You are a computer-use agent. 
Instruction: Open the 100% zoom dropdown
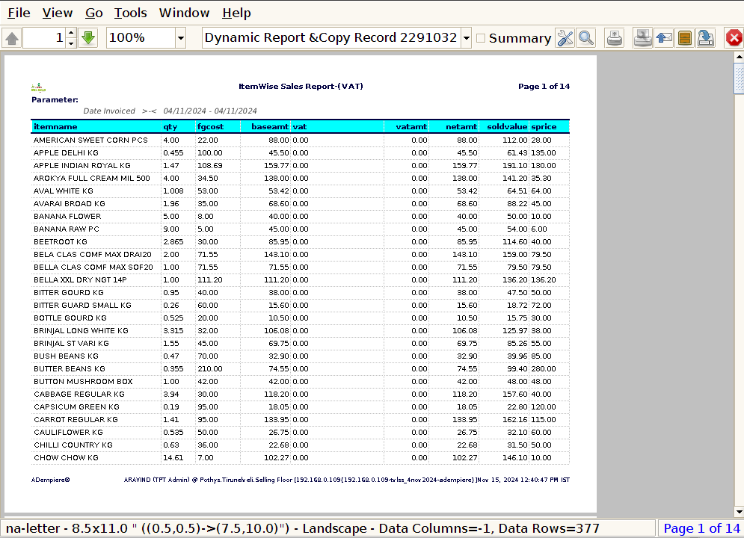pos(181,38)
